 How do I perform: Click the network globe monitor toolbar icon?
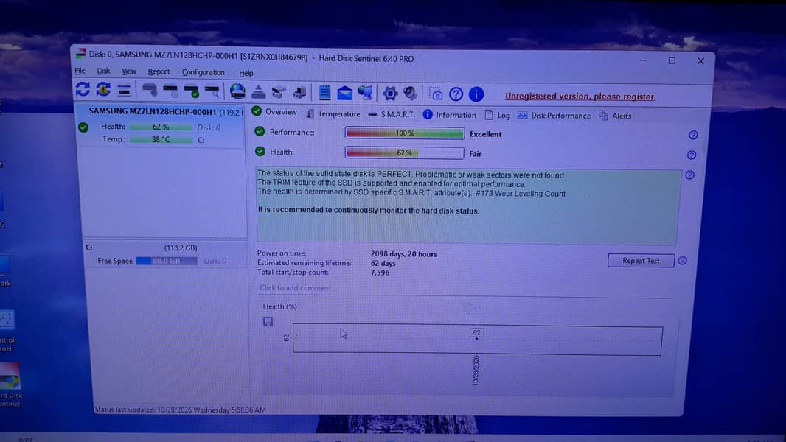(x=365, y=93)
